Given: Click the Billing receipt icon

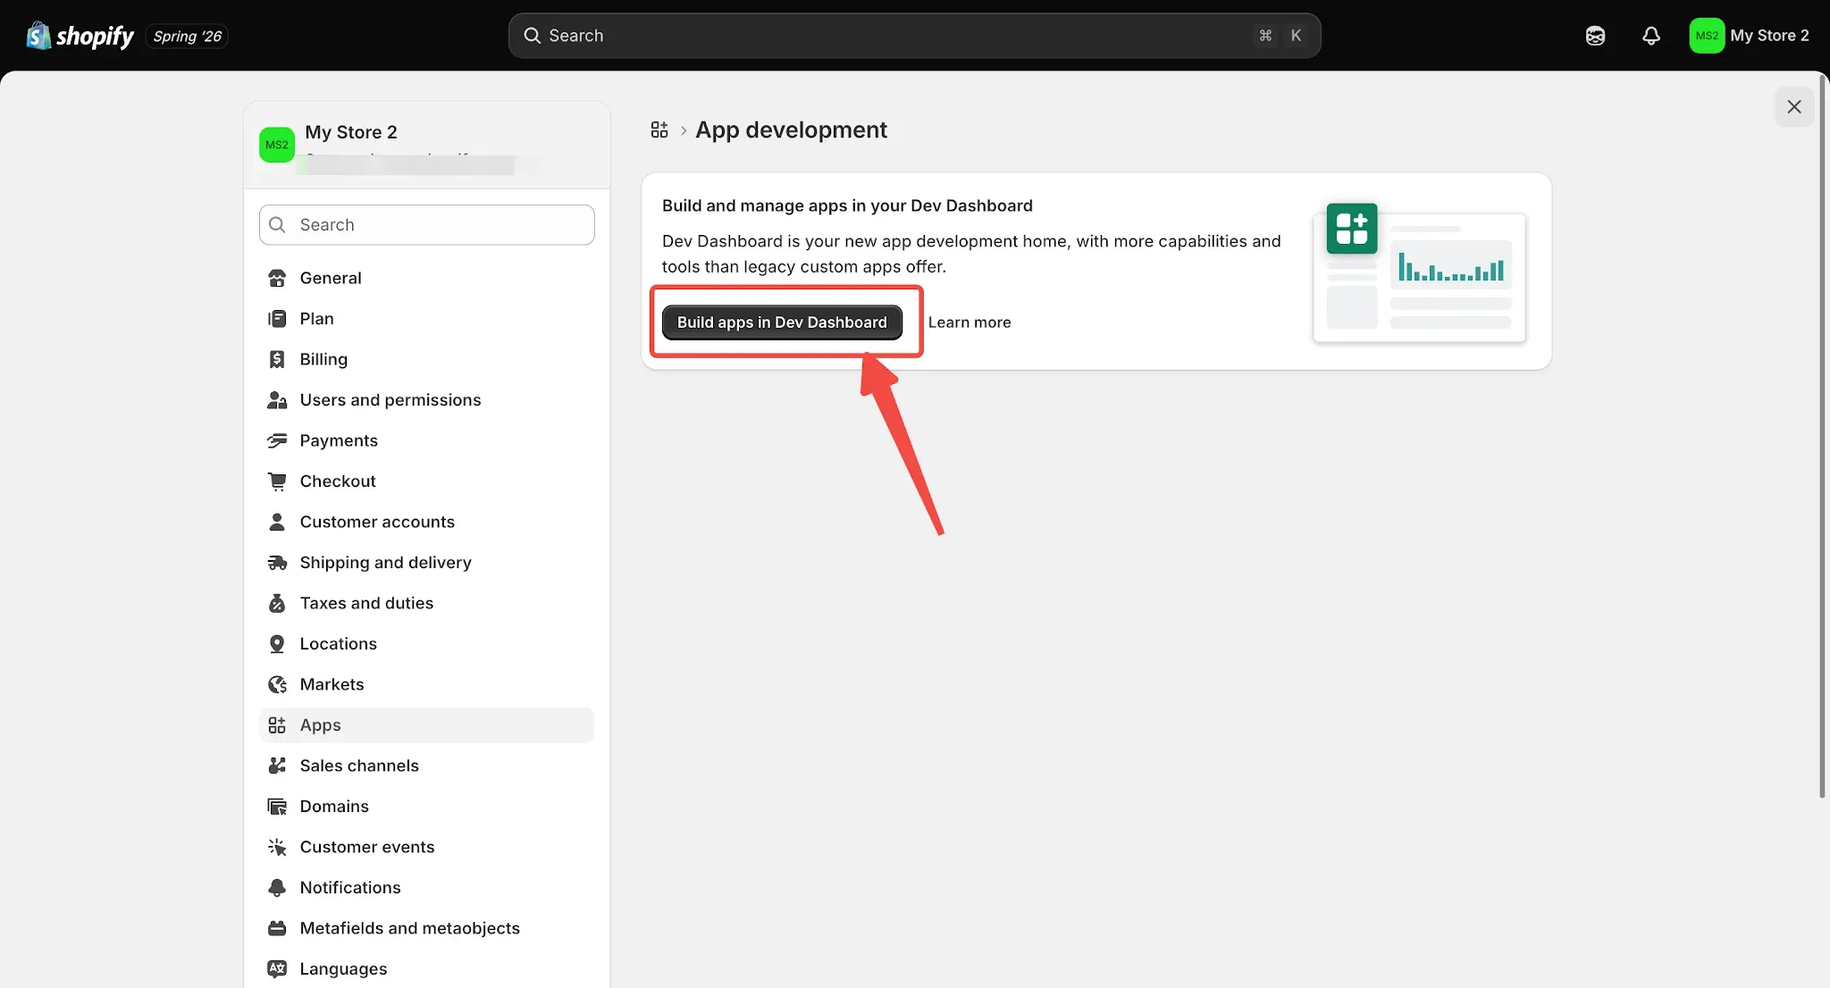Looking at the screenshot, I should click(277, 359).
